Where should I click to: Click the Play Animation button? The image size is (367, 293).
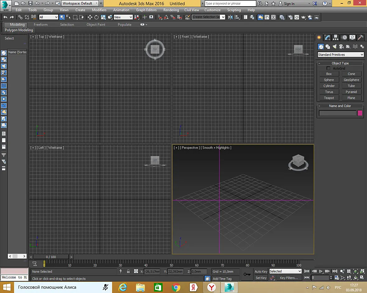321,271
